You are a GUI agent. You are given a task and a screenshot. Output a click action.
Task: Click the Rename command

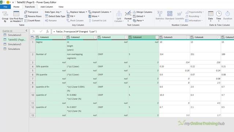[51, 21]
